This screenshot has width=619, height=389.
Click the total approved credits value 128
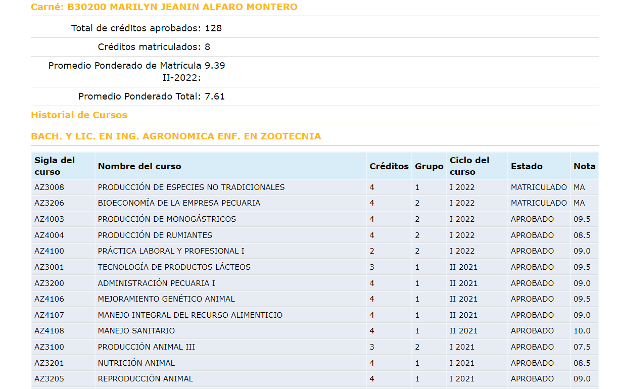[x=213, y=28]
